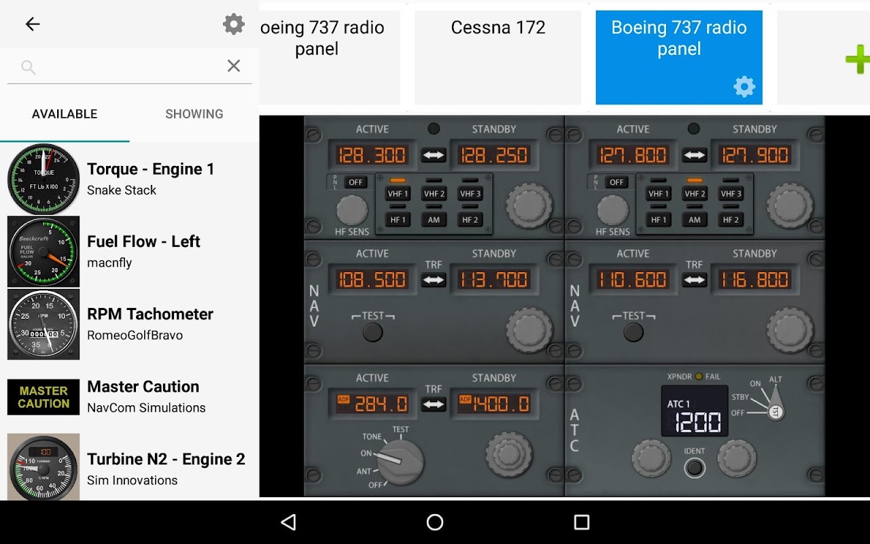Screen dimensions: 870x544
Task: Select HF 1 on the right COM radio
Action: (x=659, y=220)
